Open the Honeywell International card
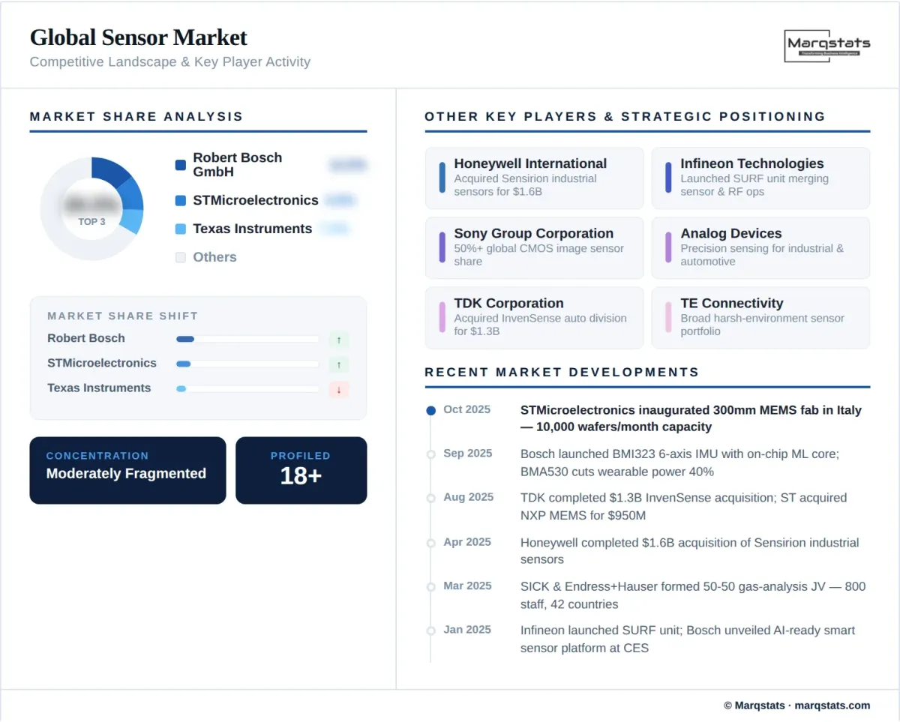 coord(534,178)
